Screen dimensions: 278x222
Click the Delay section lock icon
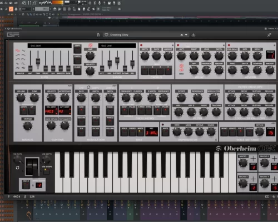coord(224,45)
